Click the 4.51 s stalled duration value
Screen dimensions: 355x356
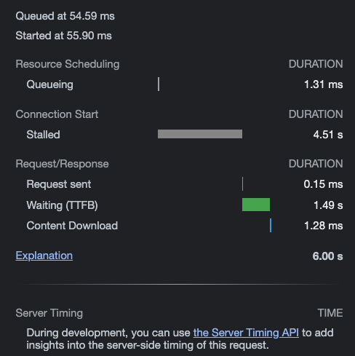point(328,135)
